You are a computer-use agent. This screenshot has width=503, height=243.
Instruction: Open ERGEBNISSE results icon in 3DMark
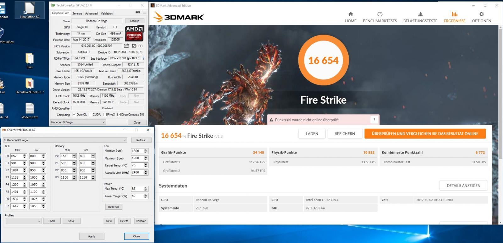click(x=455, y=14)
